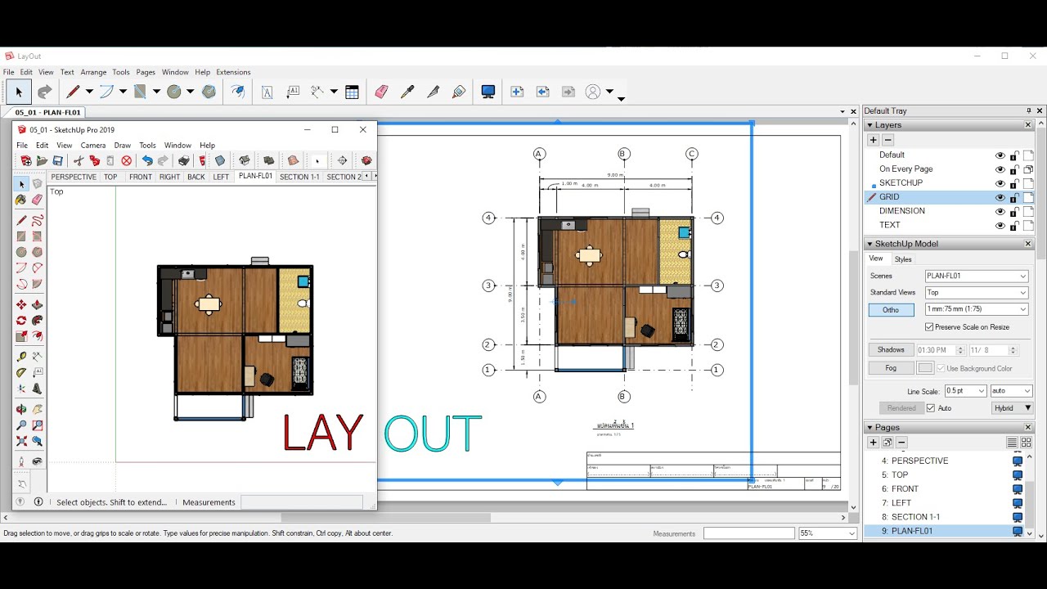The width and height of the screenshot is (1047, 589).
Task: Pick the LayOut Style eyedropper tool
Action: tap(407, 92)
